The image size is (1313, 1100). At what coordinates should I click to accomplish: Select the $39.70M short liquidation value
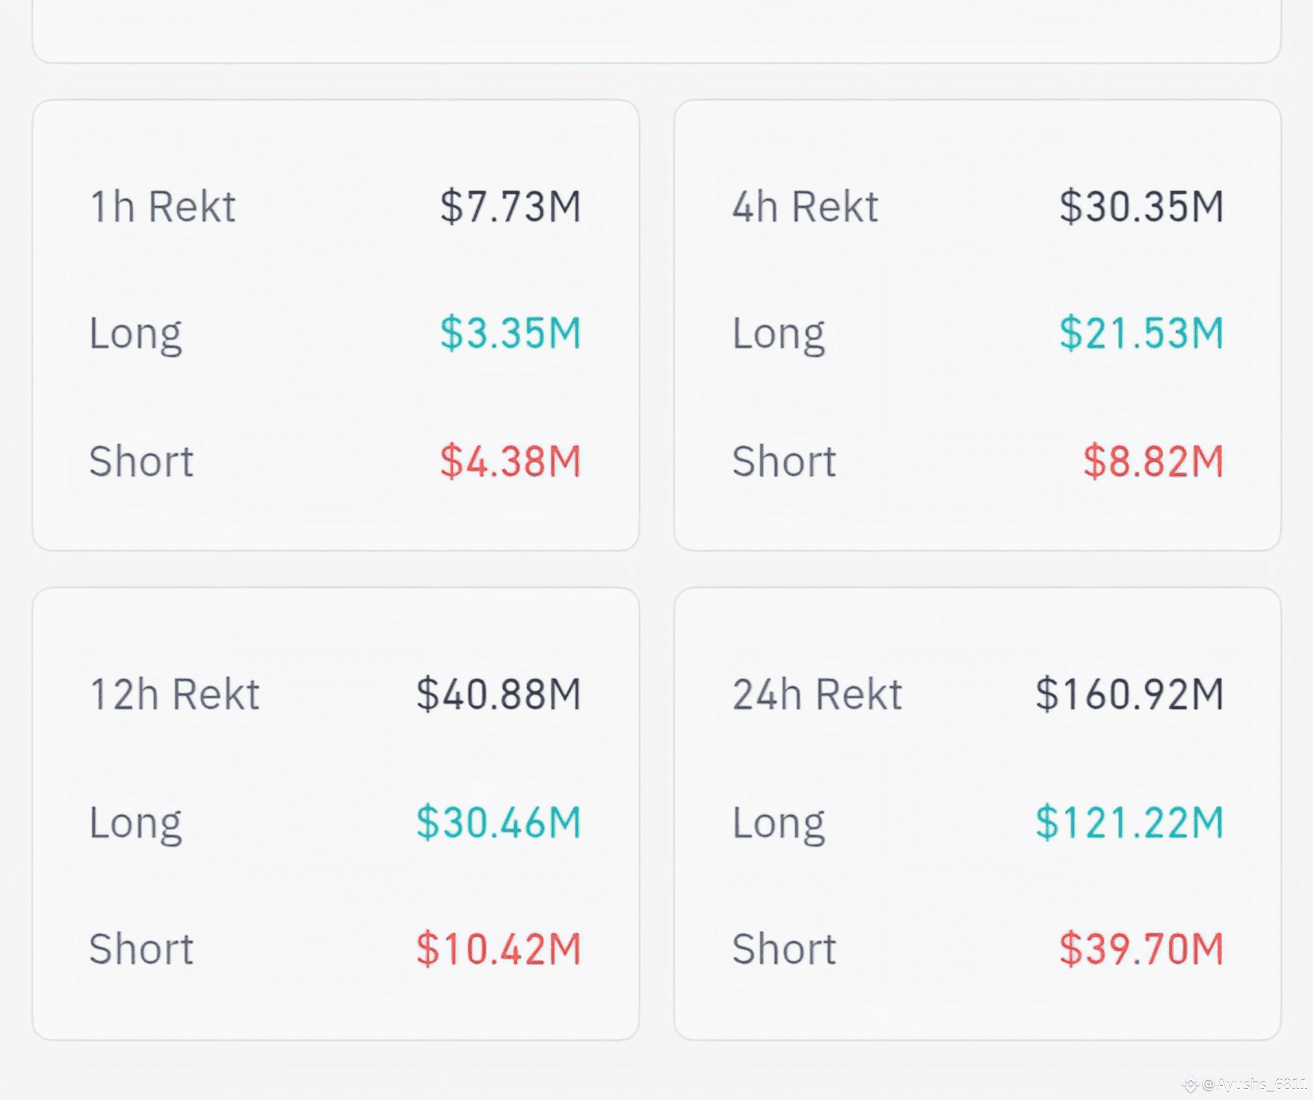pyautogui.click(x=1141, y=950)
